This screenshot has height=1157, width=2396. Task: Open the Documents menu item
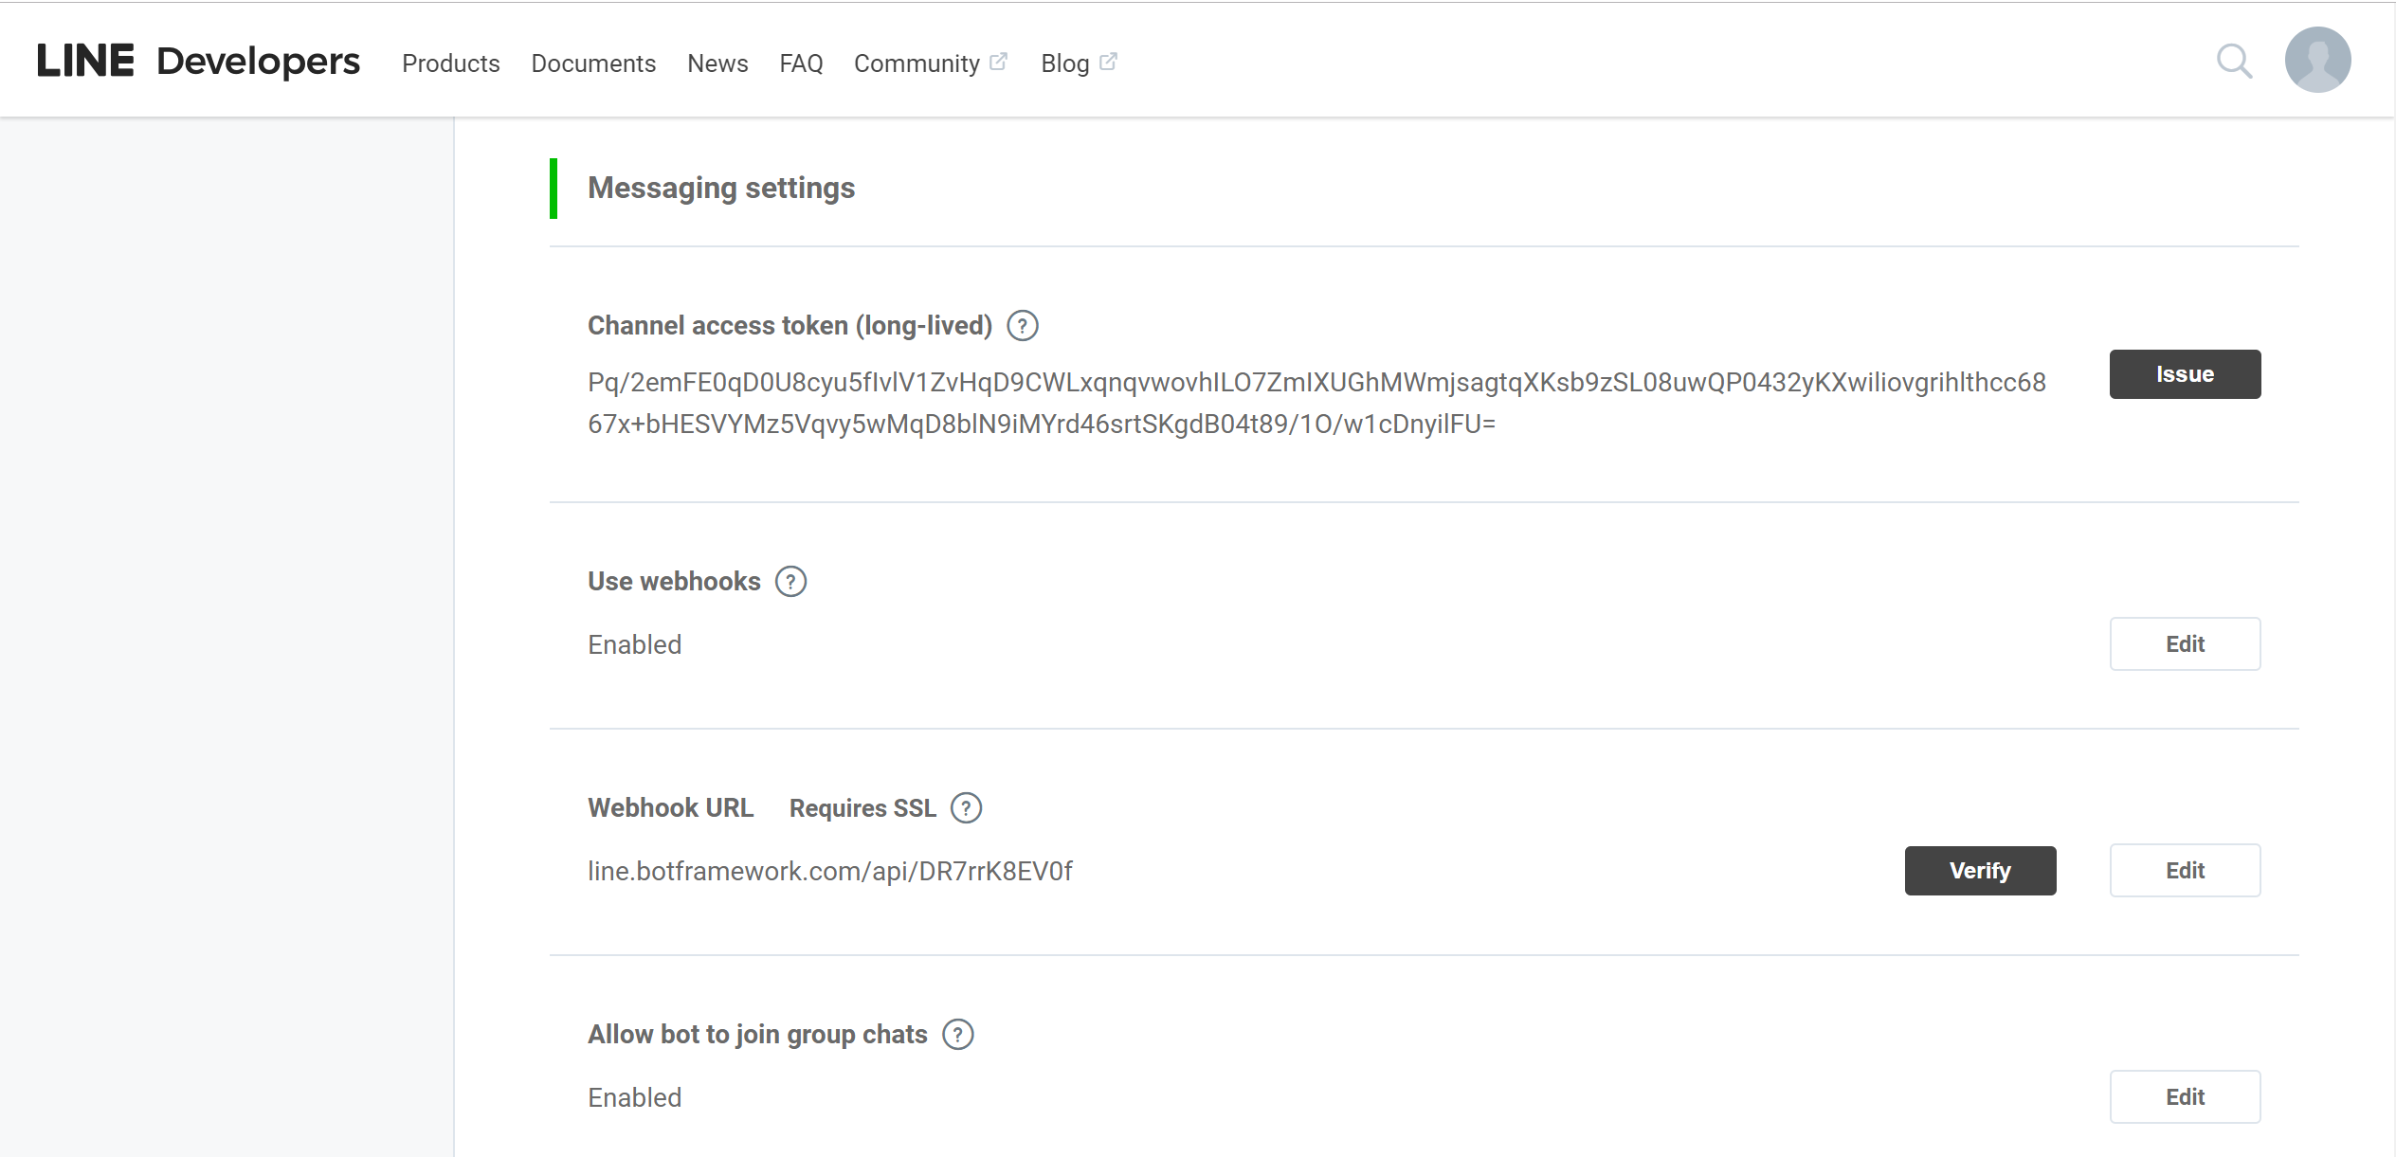(x=593, y=63)
